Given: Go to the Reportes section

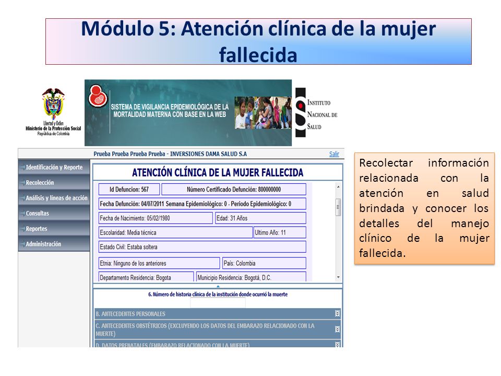Looking at the screenshot, I should pyautogui.click(x=54, y=229).
